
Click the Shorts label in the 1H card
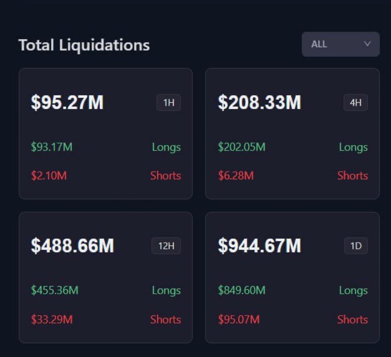pyautogui.click(x=166, y=176)
